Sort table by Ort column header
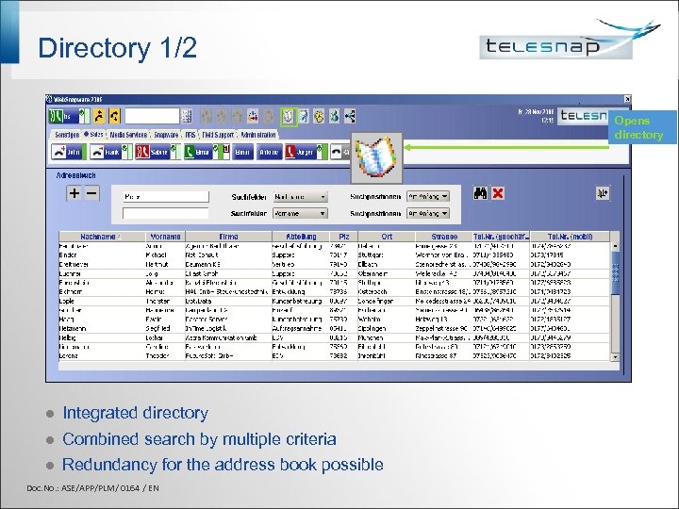The image size is (679, 509). click(387, 237)
